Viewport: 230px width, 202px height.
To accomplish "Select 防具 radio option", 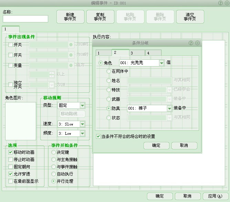I will [108, 108].
